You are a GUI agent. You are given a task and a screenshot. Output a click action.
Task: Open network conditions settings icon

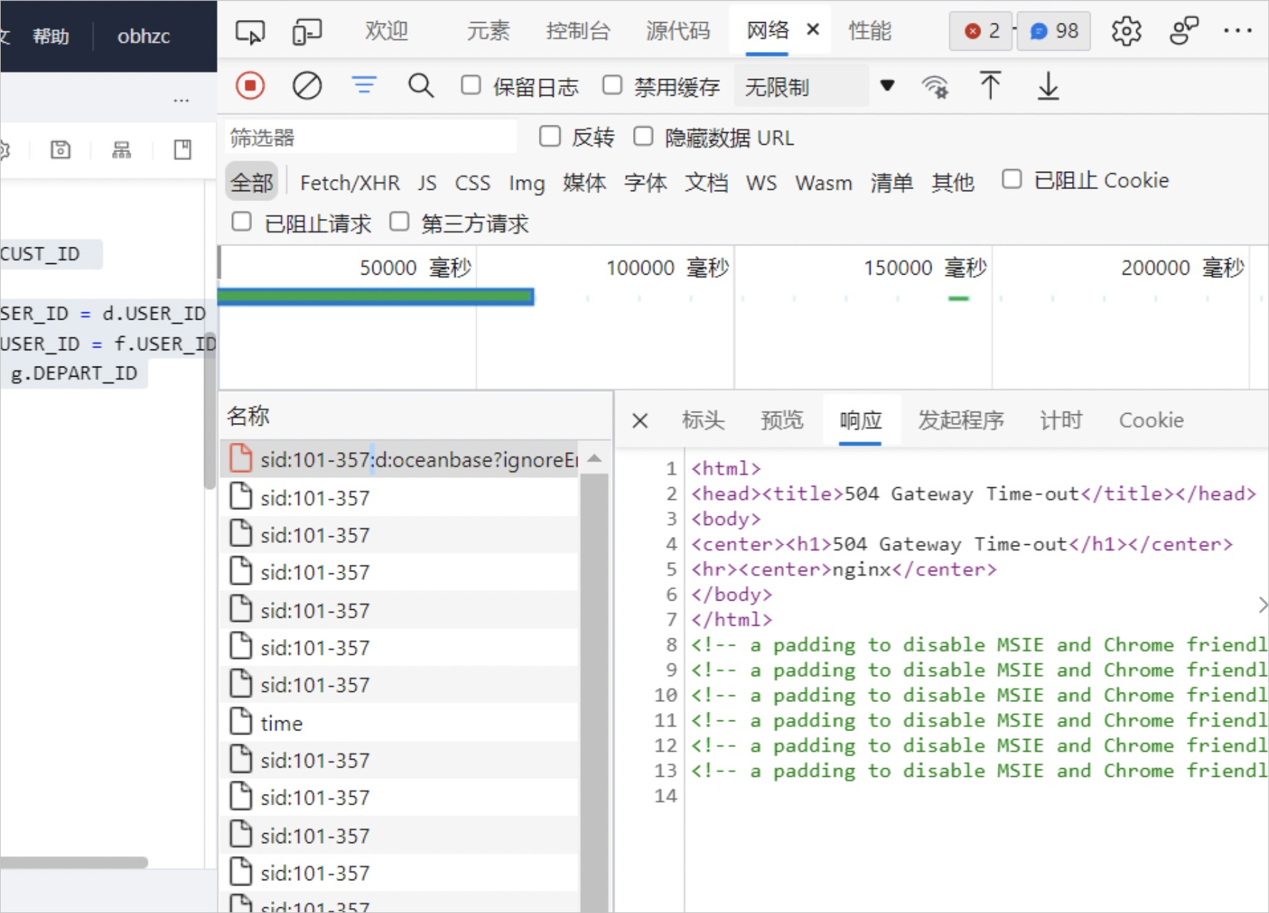[x=936, y=86]
